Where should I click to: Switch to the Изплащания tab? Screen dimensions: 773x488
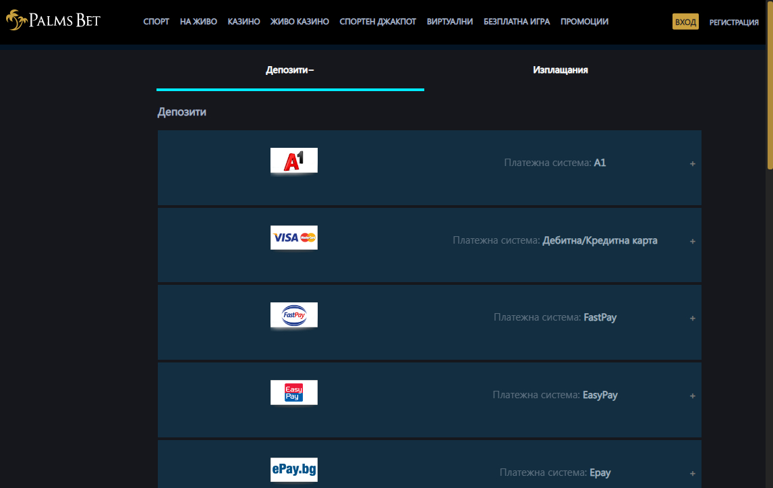tap(561, 70)
